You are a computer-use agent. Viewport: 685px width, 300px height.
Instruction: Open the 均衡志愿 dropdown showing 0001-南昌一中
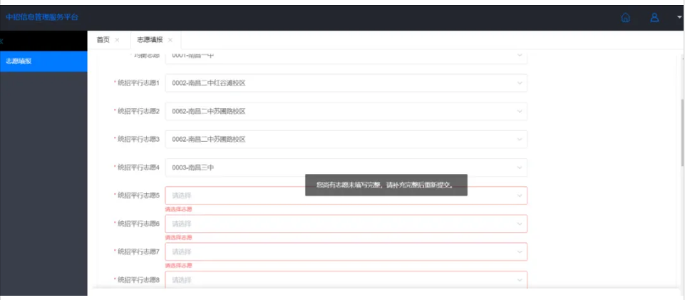click(346, 57)
